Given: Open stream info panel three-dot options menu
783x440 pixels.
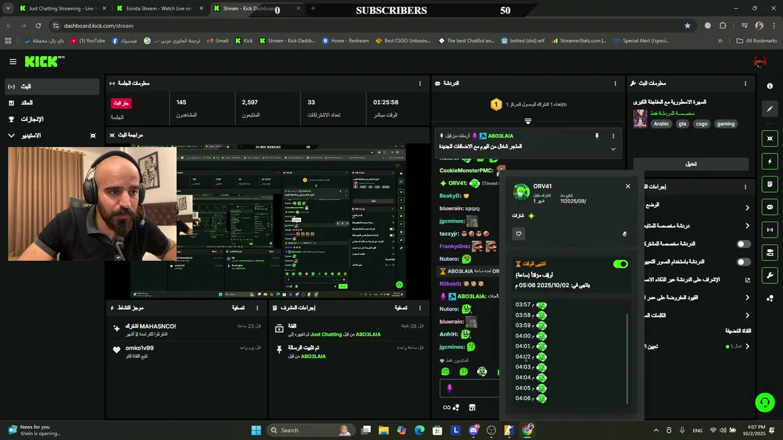Looking at the screenshot, I should tap(745, 83).
